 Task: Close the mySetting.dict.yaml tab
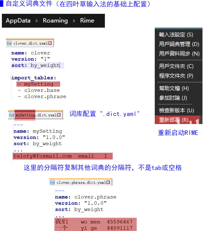[59, 115]
